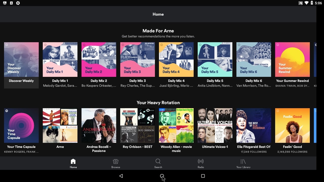Open Daily Mix 1 cover art
The width and height of the screenshot is (324, 182).
[60, 59]
